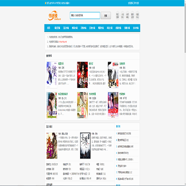Image resolution: width=186 pixels, height=186 pixels.
Task: Click the orange site logo
Action: click(x=54, y=16)
